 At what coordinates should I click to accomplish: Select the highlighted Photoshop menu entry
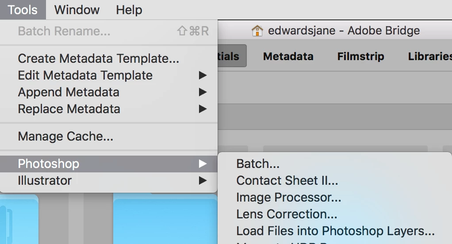pos(109,164)
